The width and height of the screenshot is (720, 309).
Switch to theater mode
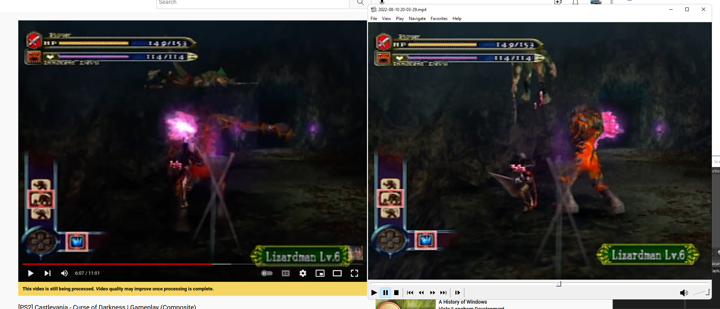click(337, 273)
